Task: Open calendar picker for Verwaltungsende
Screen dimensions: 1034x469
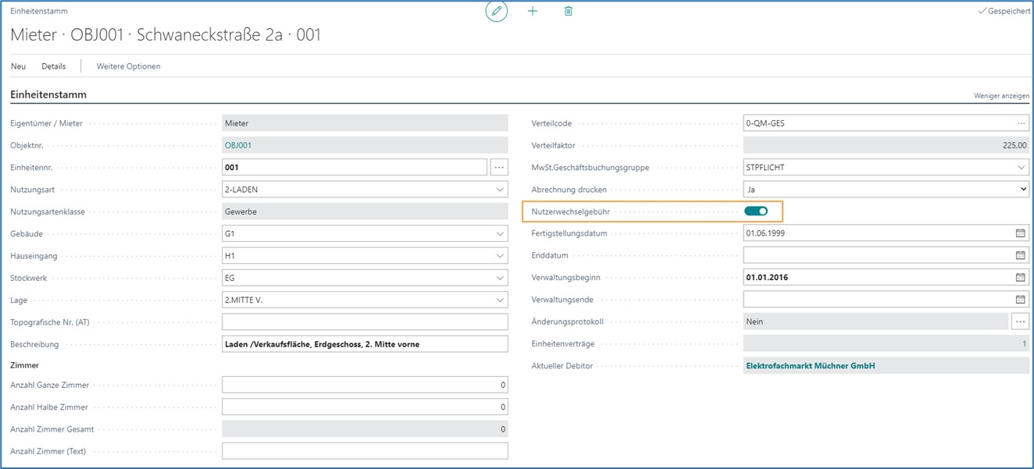Action: coord(1020,300)
